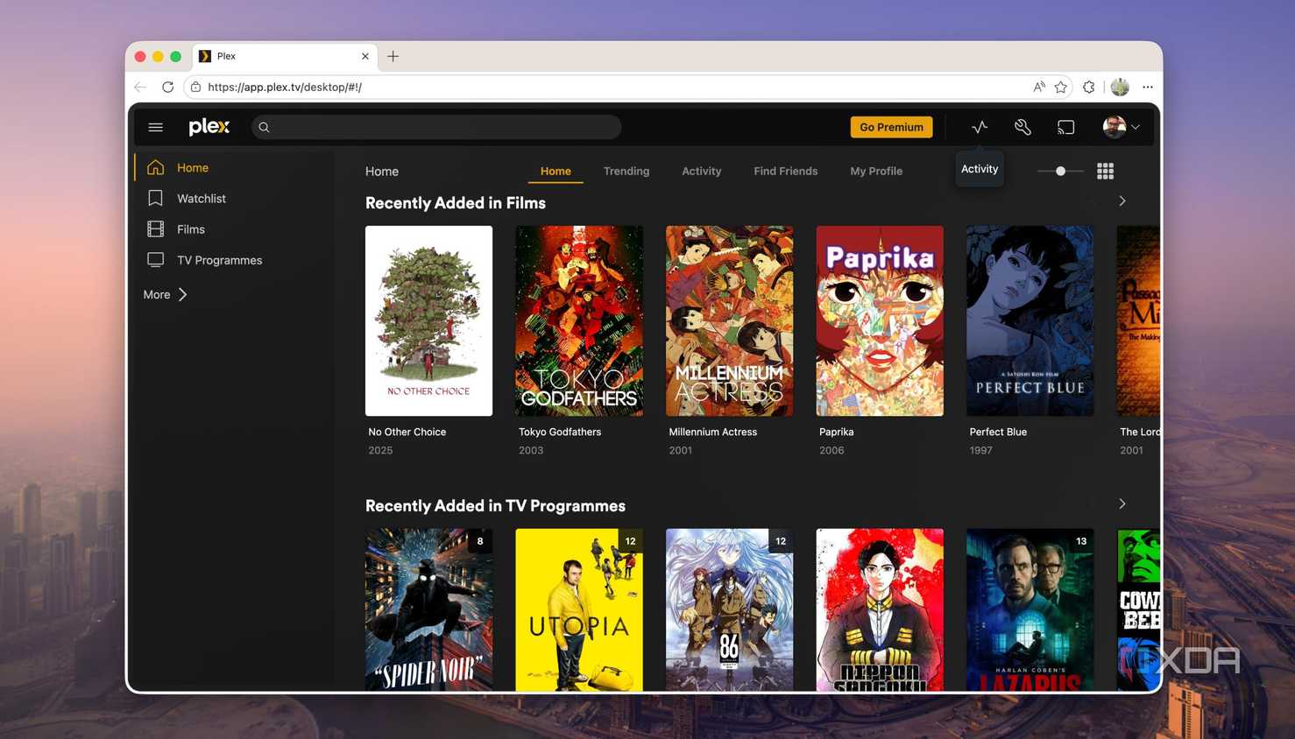The image size is (1295, 739).
Task: Click the Watchlist bookmark icon
Action: point(156,198)
